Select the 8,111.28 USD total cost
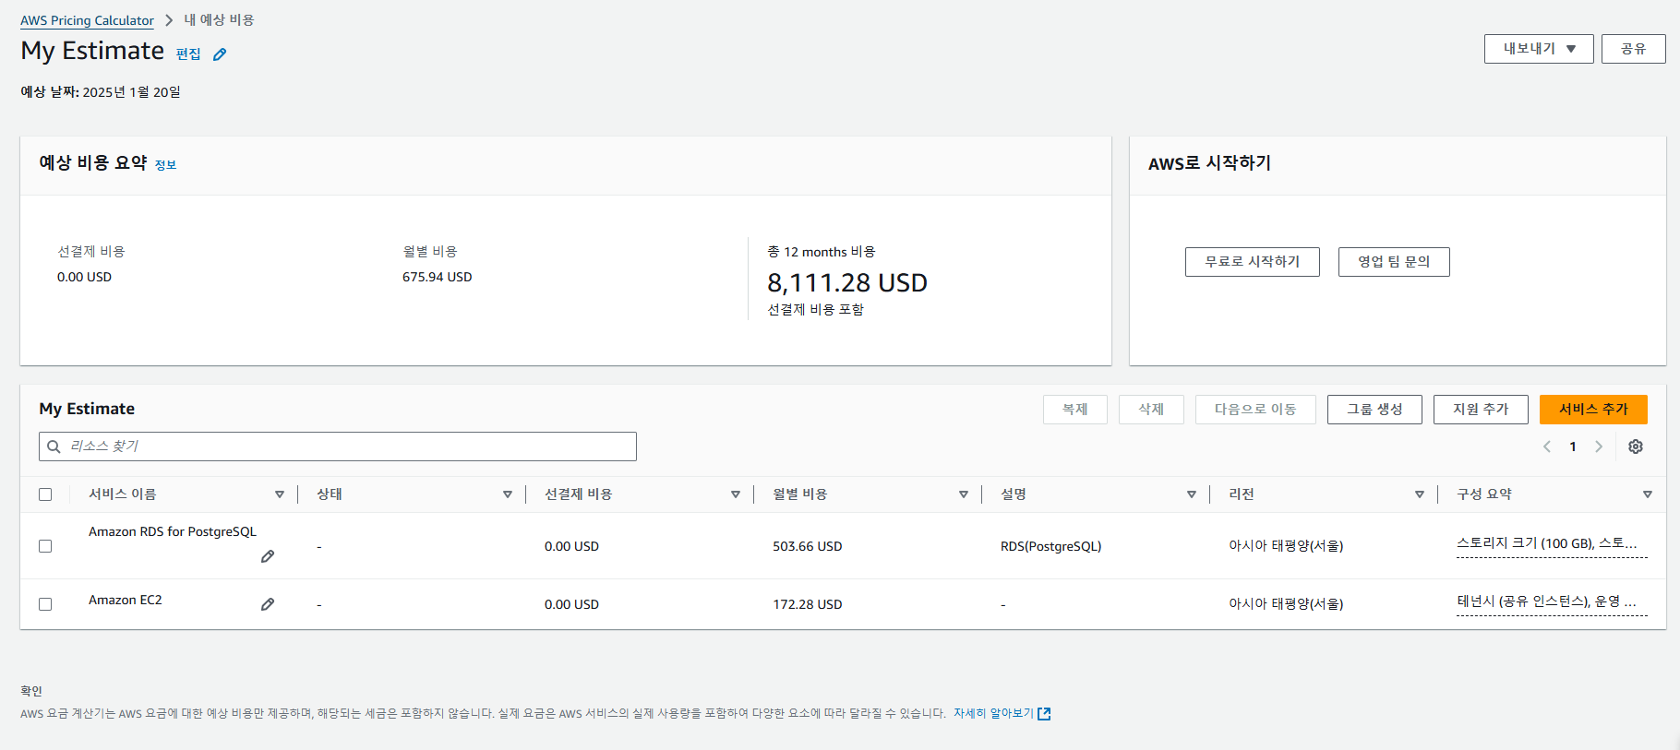The width and height of the screenshot is (1680, 750). pyautogui.click(x=847, y=283)
